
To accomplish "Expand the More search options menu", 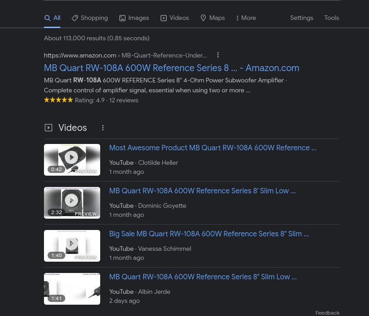I will [x=246, y=18].
